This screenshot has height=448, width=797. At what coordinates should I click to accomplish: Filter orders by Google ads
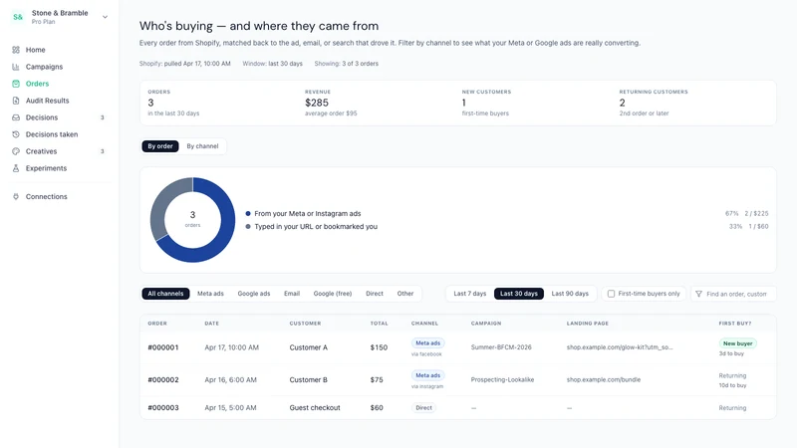click(254, 294)
